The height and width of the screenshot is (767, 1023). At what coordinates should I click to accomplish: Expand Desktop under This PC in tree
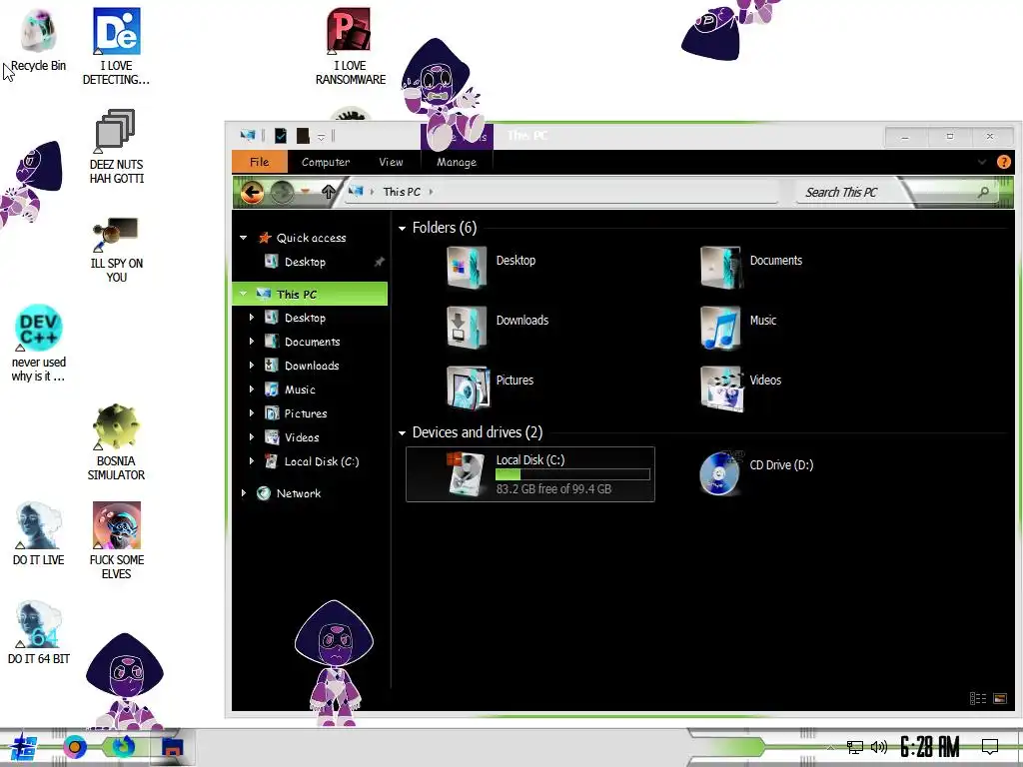[x=252, y=318]
